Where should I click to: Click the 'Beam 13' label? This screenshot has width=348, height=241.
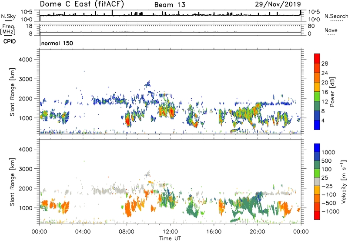coord(170,5)
